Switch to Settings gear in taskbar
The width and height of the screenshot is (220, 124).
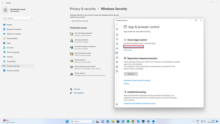point(148,121)
